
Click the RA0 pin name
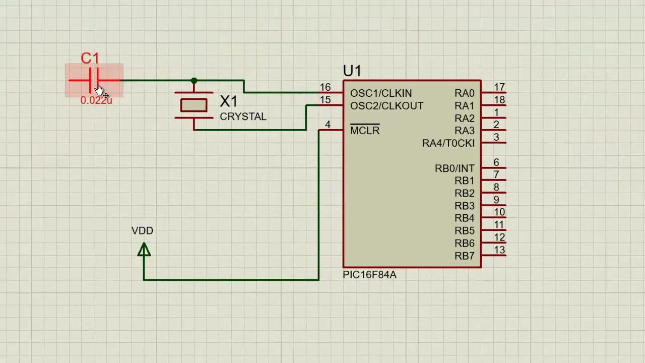[x=465, y=93]
